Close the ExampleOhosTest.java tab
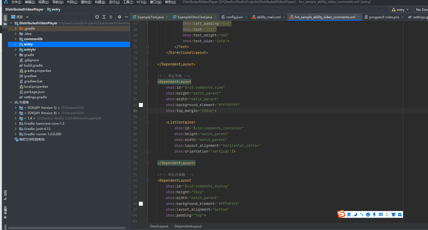The image size is (428, 230). [x=215, y=17]
